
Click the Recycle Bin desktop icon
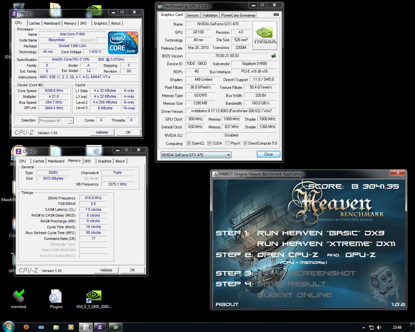[19, 6]
